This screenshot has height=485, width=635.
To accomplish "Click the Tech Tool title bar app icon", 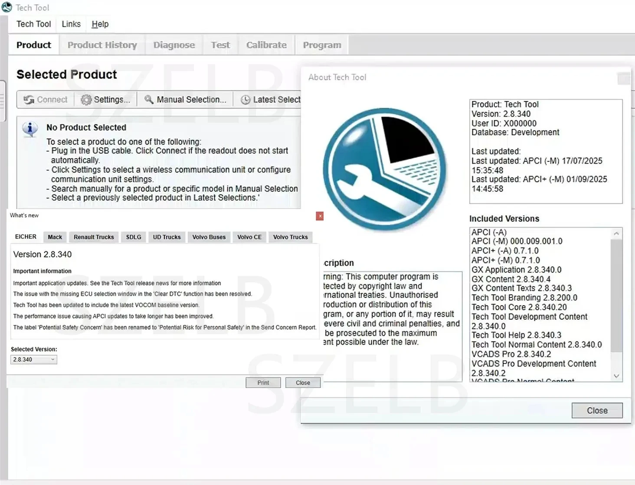I will [x=7, y=7].
